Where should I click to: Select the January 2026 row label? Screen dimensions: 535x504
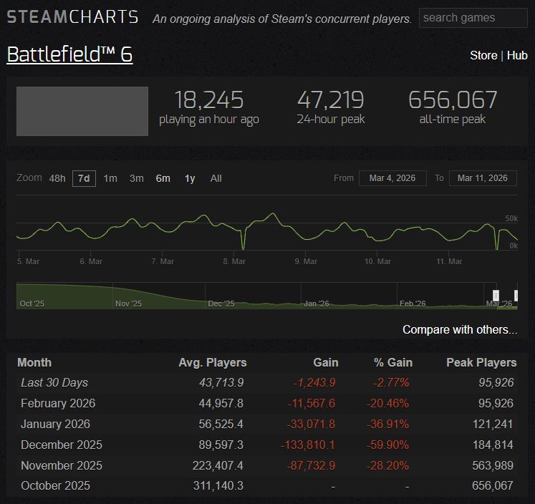pos(55,425)
